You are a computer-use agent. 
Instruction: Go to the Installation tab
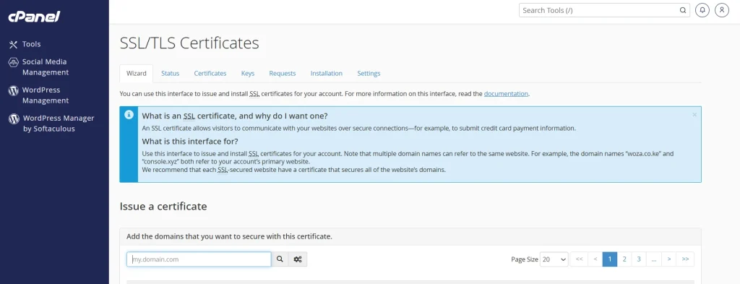click(x=327, y=74)
